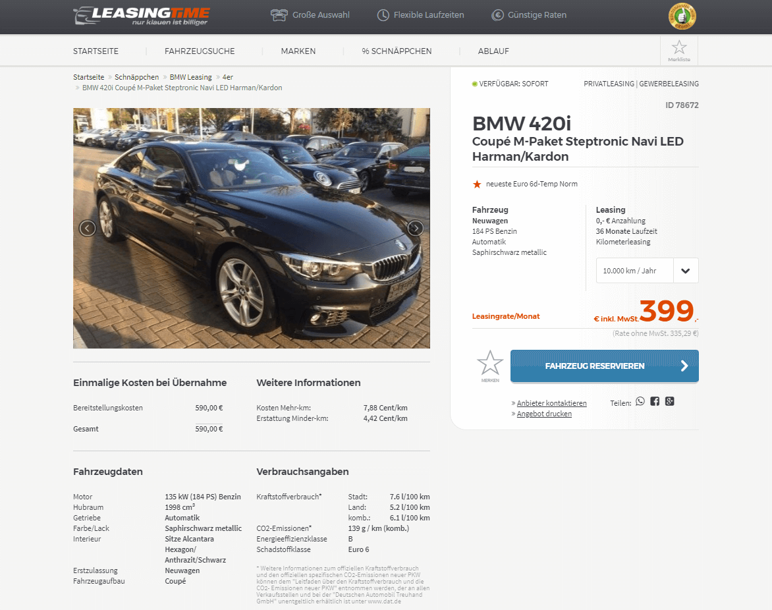Open BMW Leasing breadcrumb link
The width and height of the screenshot is (772, 610).
point(190,77)
